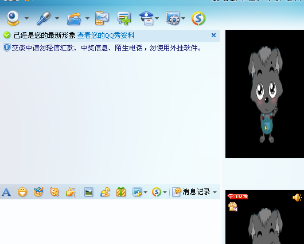
Task: Send SMS with phone and envelope icon
Action: [x=102, y=18]
